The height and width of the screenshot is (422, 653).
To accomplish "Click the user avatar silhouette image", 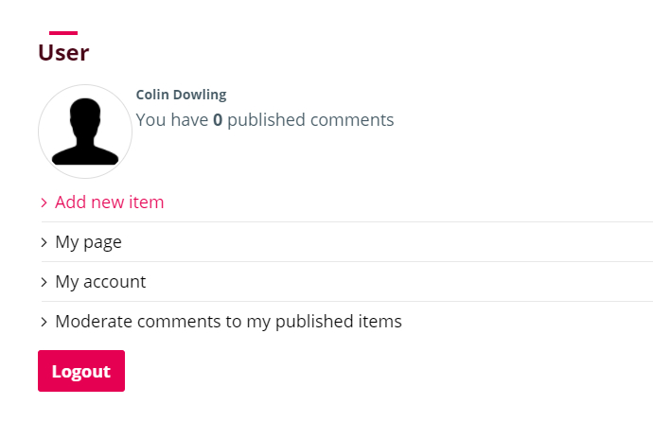I will coord(85,132).
